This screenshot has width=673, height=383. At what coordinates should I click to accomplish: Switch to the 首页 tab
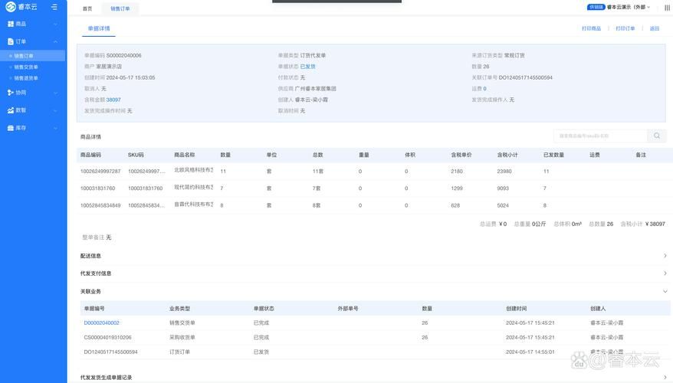(x=87, y=8)
